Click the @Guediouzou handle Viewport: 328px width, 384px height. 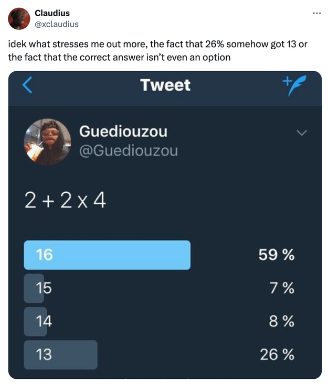pyautogui.click(x=128, y=151)
